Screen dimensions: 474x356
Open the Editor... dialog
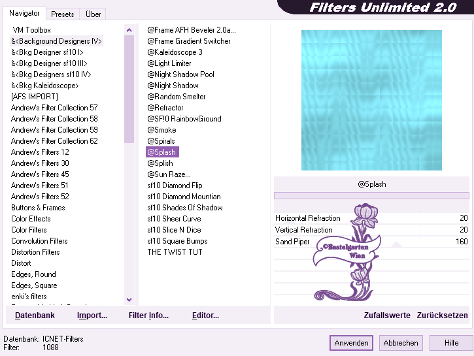(x=205, y=316)
